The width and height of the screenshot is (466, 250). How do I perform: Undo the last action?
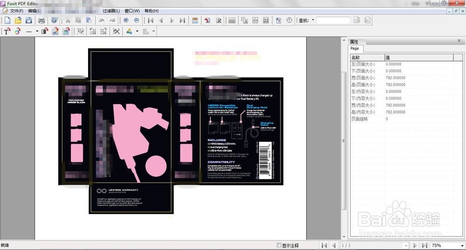click(102, 20)
